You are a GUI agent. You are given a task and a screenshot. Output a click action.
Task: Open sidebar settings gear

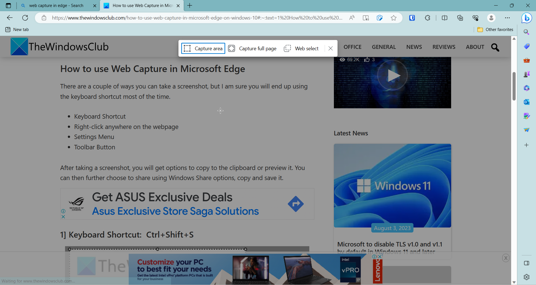point(527,277)
